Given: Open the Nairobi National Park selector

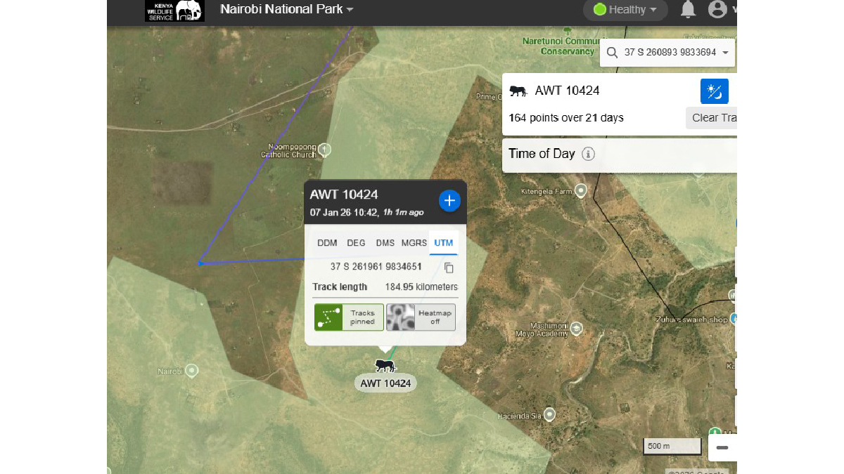Looking at the screenshot, I should (285, 10).
